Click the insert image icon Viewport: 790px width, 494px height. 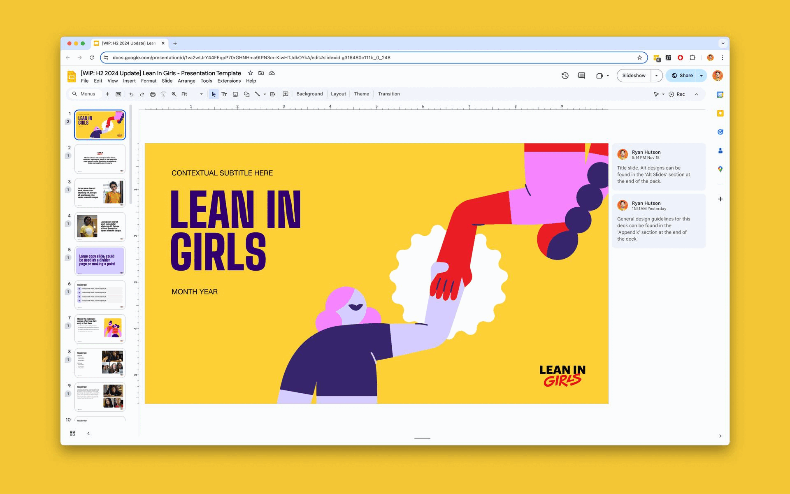(235, 94)
